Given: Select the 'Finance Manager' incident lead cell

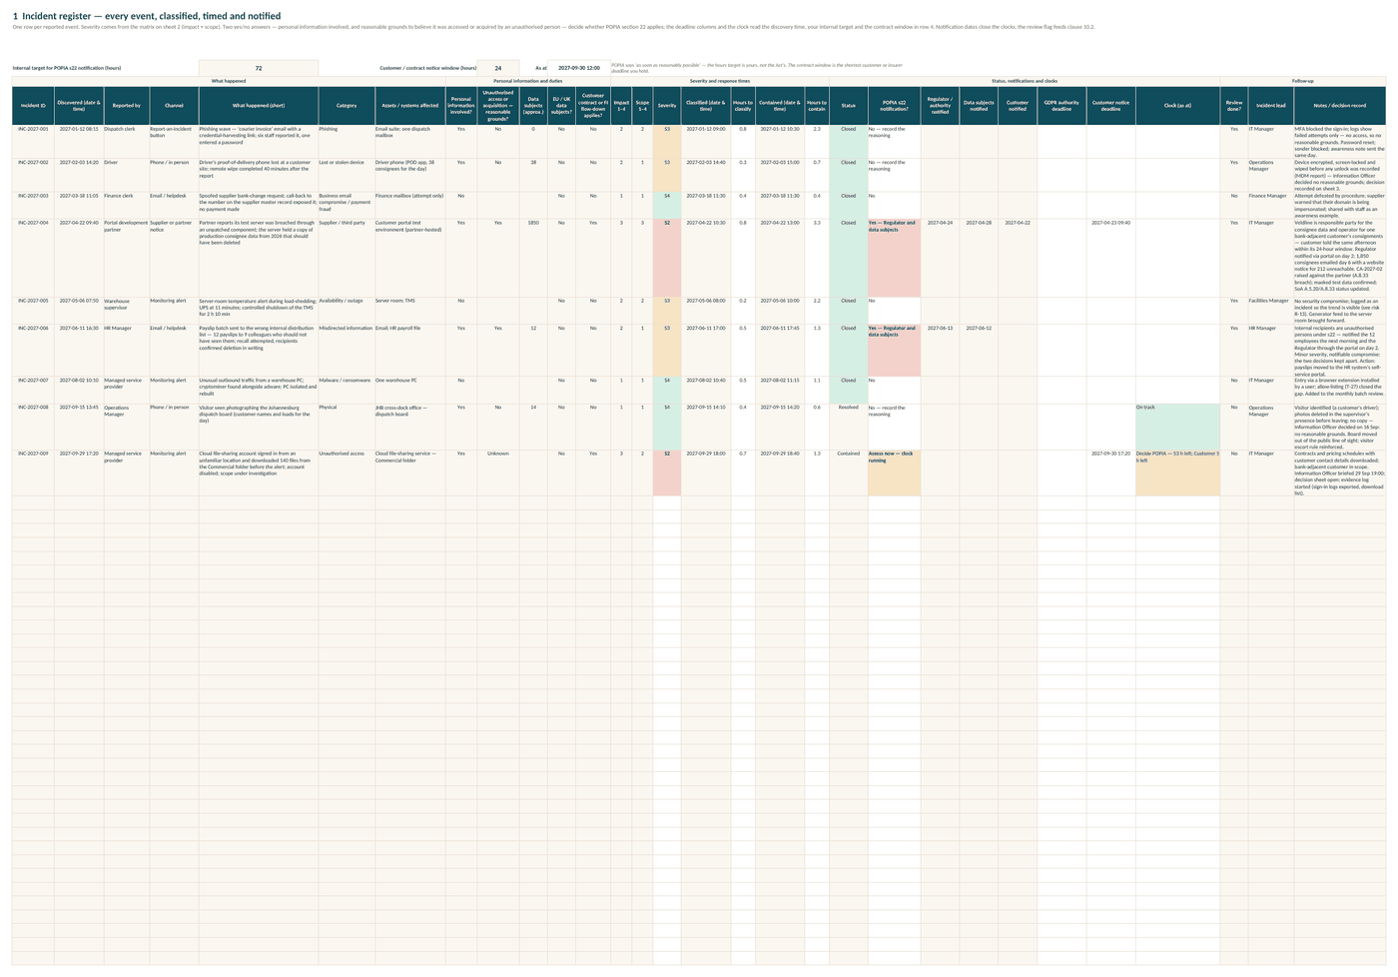Looking at the screenshot, I should pos(1270,205).
